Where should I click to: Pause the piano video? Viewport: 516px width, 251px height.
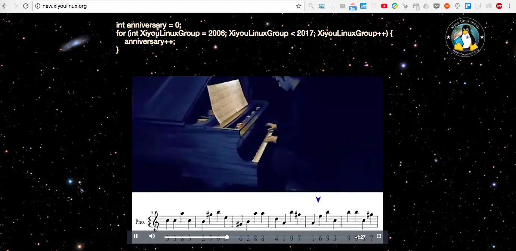[136, 236]
